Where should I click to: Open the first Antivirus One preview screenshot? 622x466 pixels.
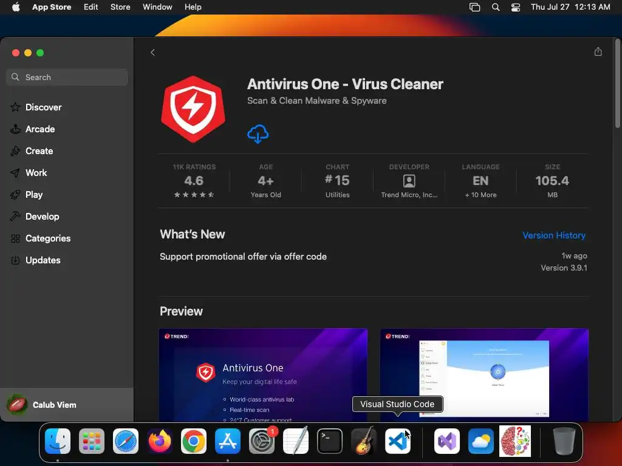coord(264,375)
